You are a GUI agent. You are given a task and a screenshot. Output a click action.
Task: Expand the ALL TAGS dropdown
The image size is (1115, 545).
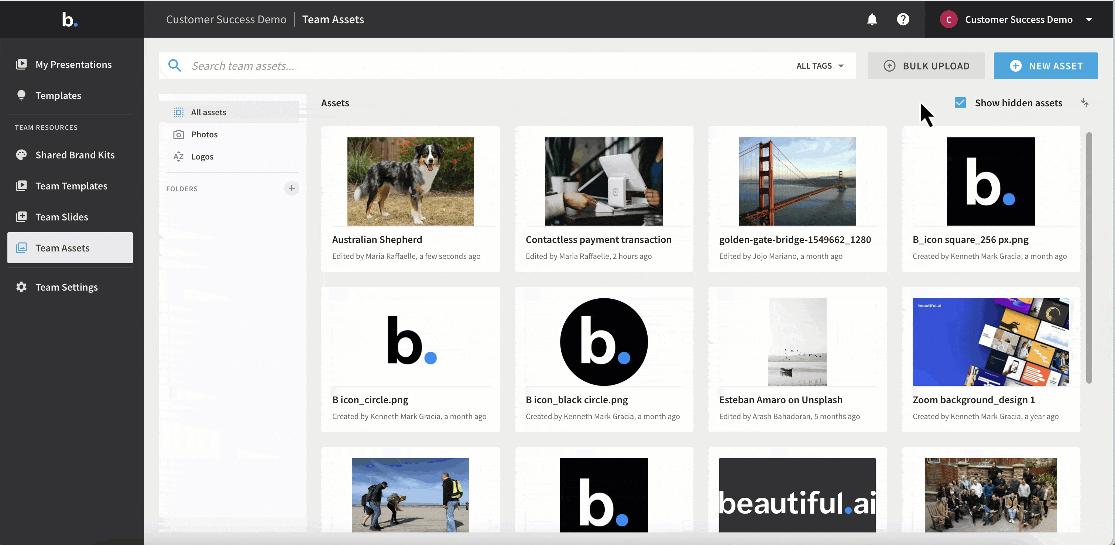pyautogui.click(x=820, y=66)
